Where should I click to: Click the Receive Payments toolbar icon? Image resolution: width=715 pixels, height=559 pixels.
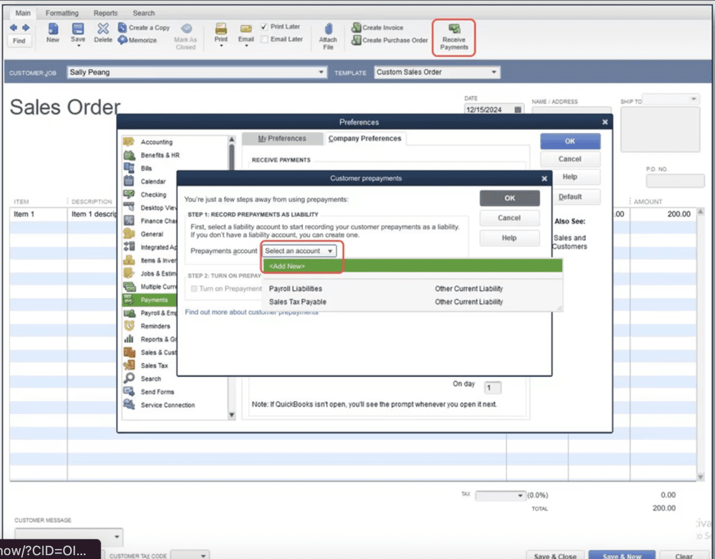pos(454,29)
